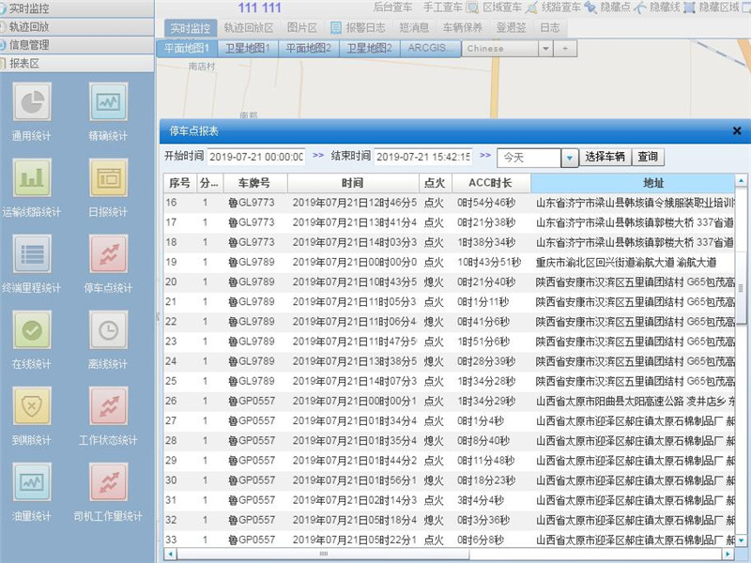This screenshot has width=751, height=563.
Task: Open the 今天 date range dropdown
Action: 569,158
